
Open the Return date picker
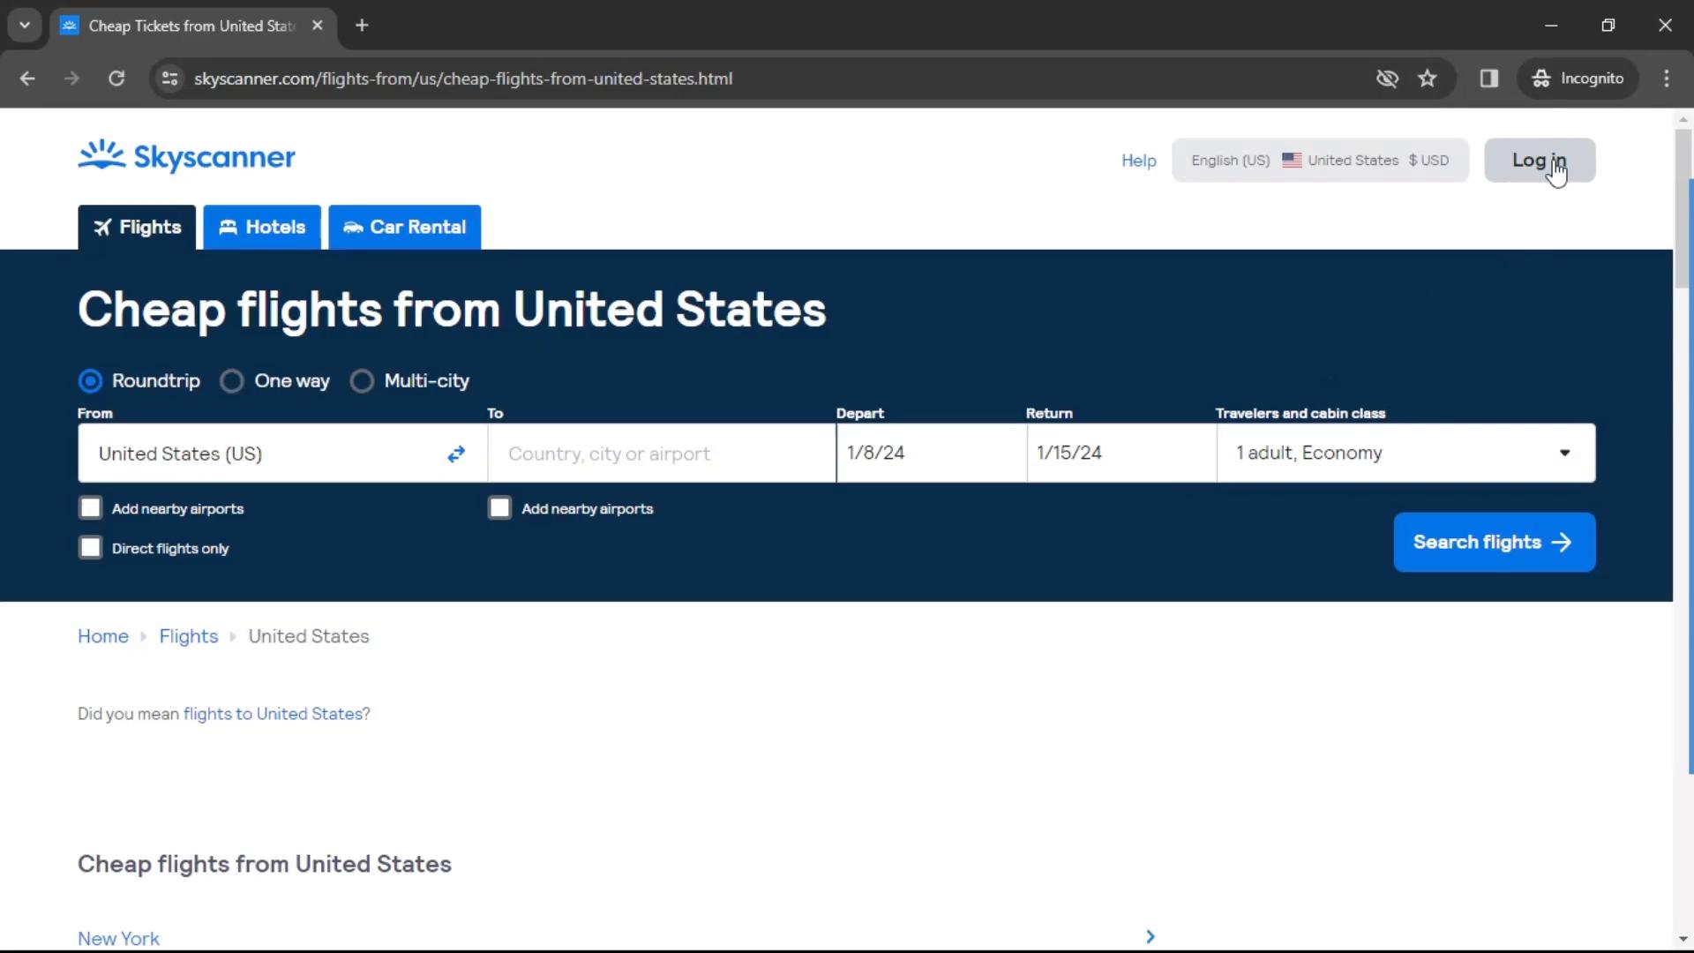tap(1117, 453)
